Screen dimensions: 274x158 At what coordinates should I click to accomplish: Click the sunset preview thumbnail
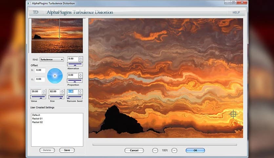coord(57,36)
